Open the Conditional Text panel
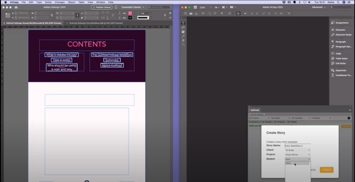Viewport: 355px width, 182px height. pos(341,75)
